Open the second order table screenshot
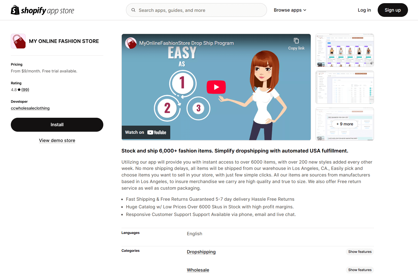The width and height of the screenshot is (418, 280). (x=345, y=87)
